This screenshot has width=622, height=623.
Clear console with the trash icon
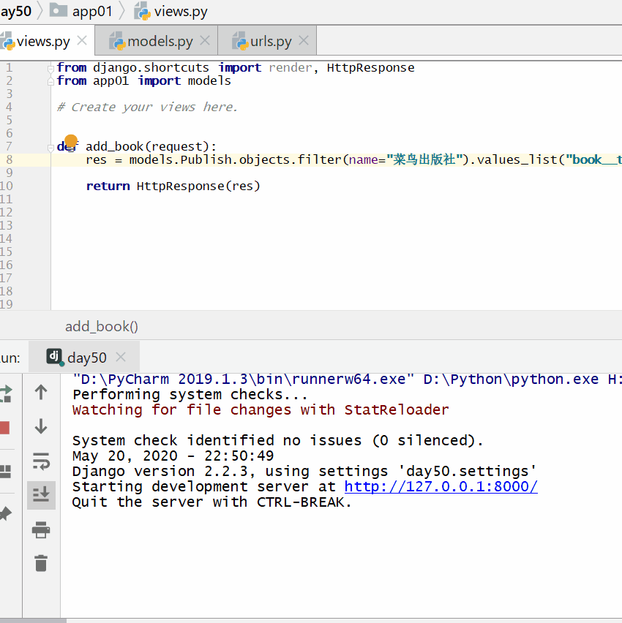pyautogui.click(x=41, y=563)
